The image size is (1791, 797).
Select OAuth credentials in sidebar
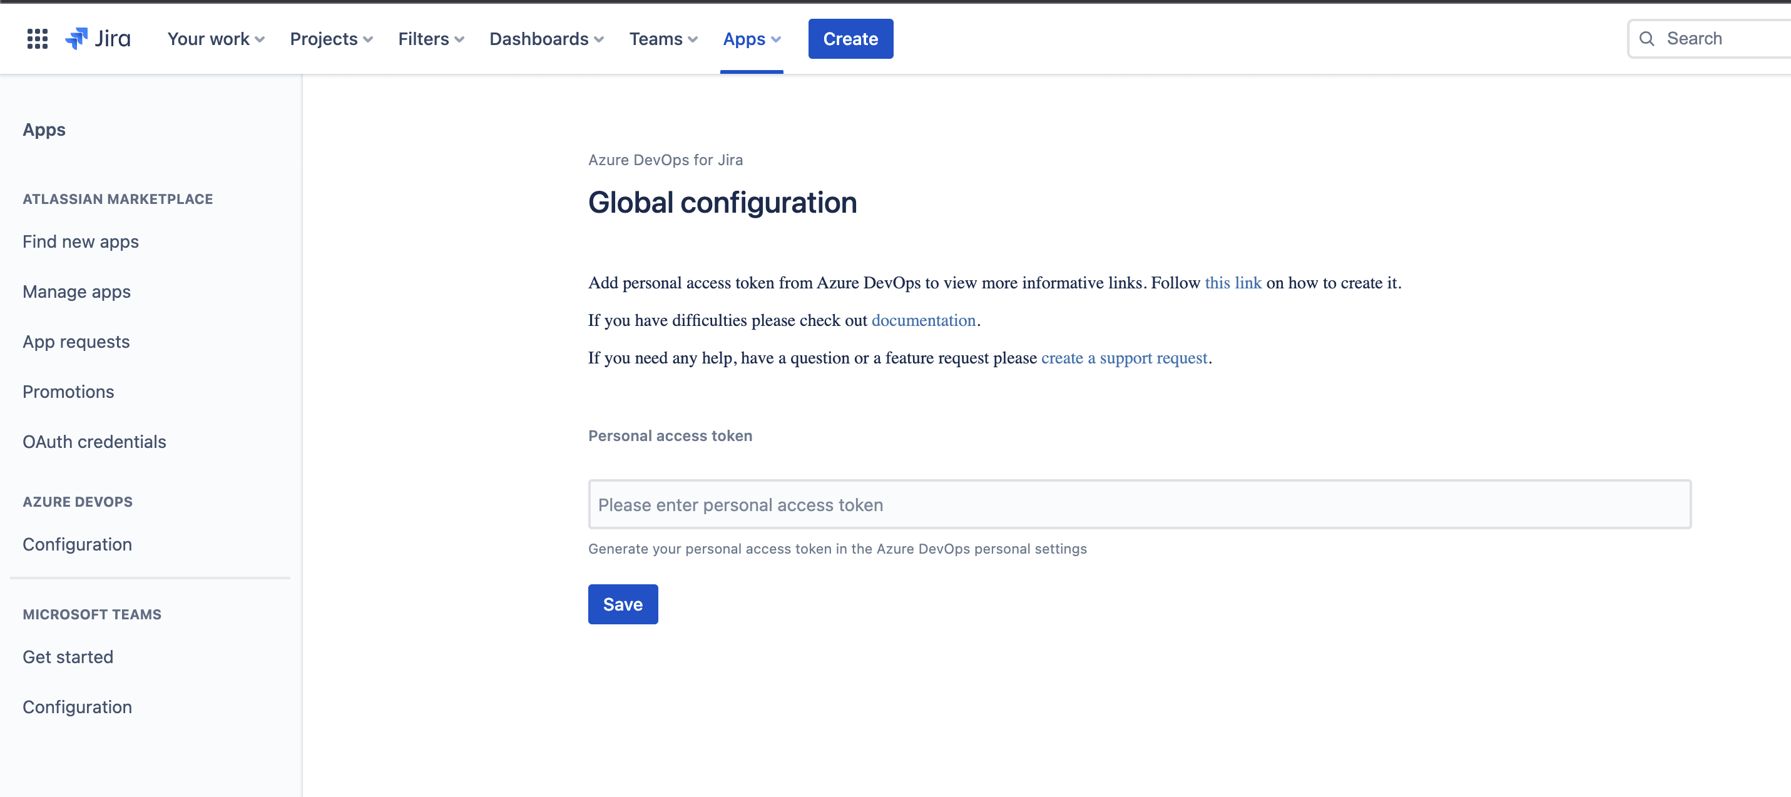tap(94, 442)
